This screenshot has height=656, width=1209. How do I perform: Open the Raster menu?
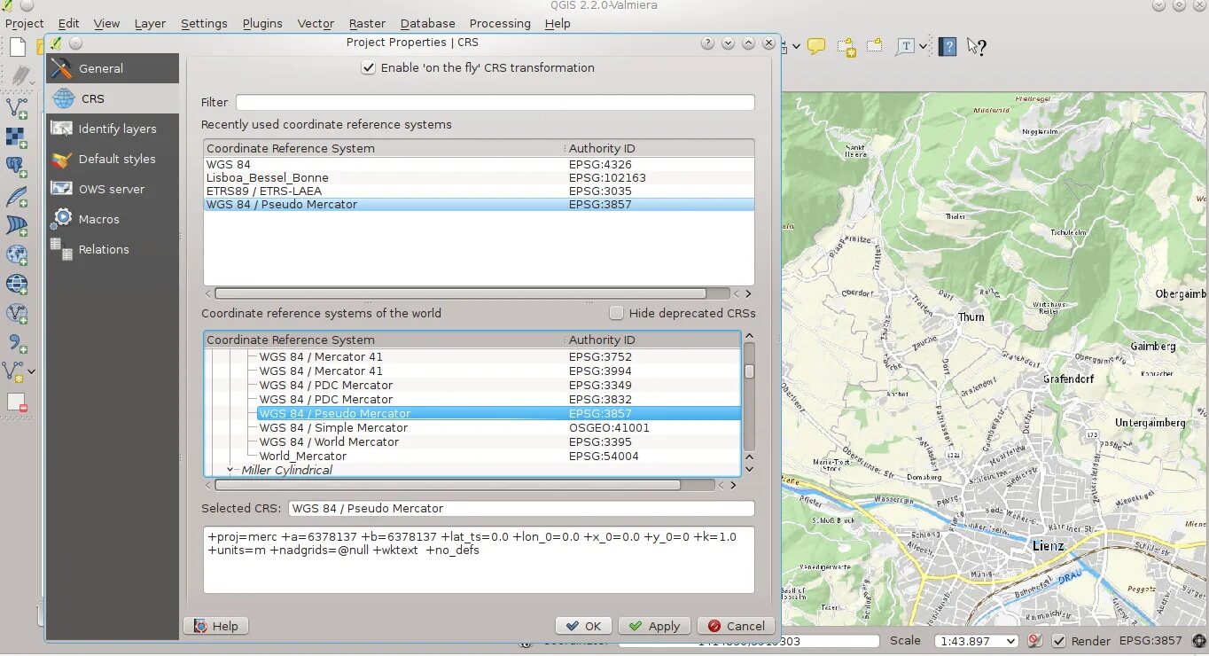367,23
